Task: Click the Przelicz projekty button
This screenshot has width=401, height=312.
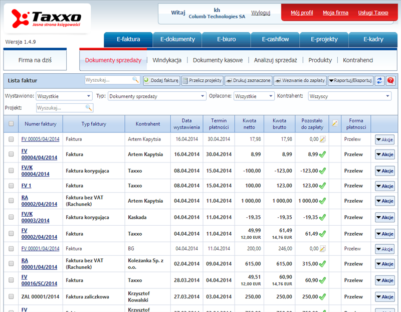Action: click(x=203, y=81)
